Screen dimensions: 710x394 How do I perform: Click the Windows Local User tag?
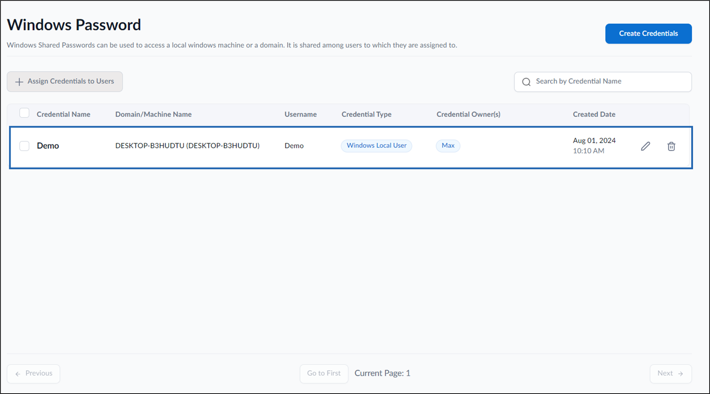click(376, 145)
